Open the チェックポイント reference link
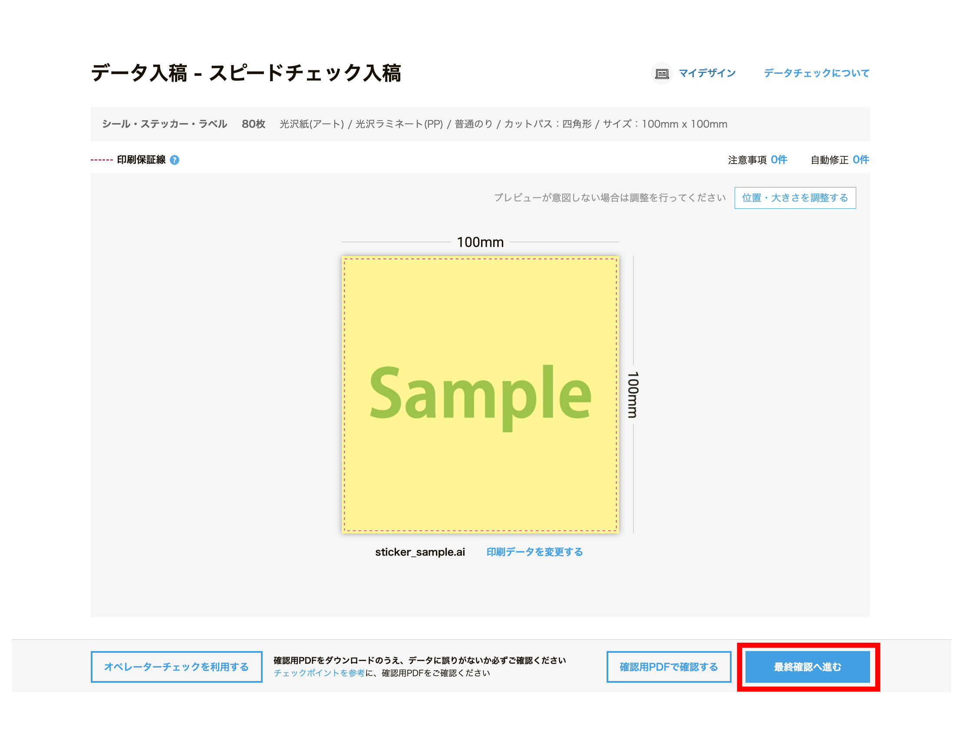The width and height of the screenshot is (963, 737). coord(319,673)
